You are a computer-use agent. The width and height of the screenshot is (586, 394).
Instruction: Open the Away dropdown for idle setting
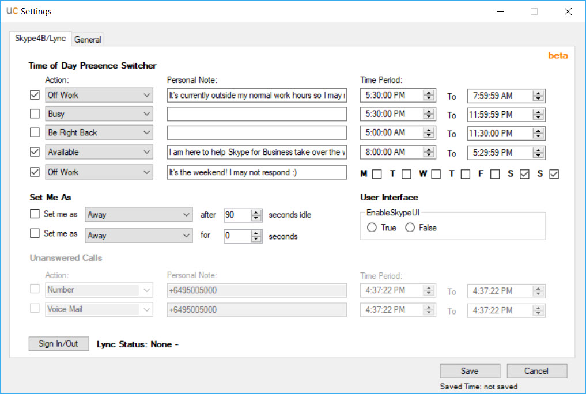(x=139, y=215)
